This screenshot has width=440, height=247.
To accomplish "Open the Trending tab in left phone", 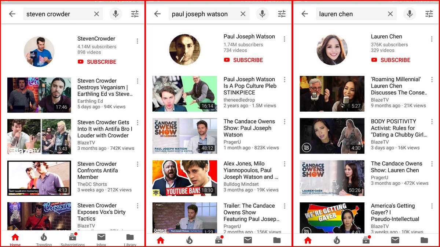I will click(44, 240).
